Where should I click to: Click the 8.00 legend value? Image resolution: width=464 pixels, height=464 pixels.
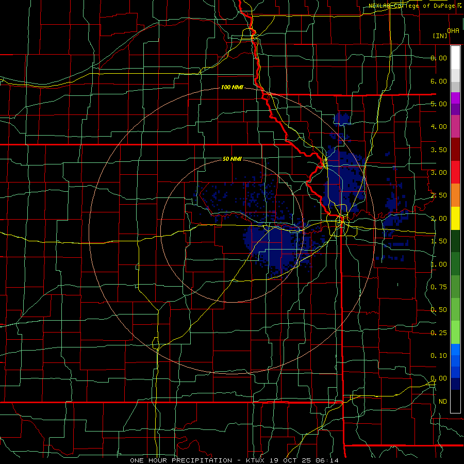pos(439,58)
